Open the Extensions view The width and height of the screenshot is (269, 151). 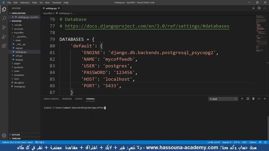pyautogui.click(x=4, y=46)
